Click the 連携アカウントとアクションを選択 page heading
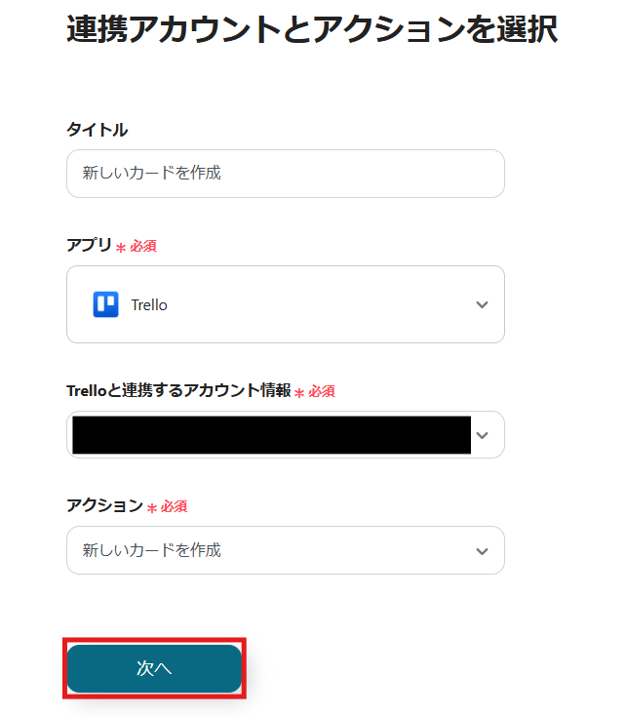This screenshot has height=717, width=625. (312, 29)
